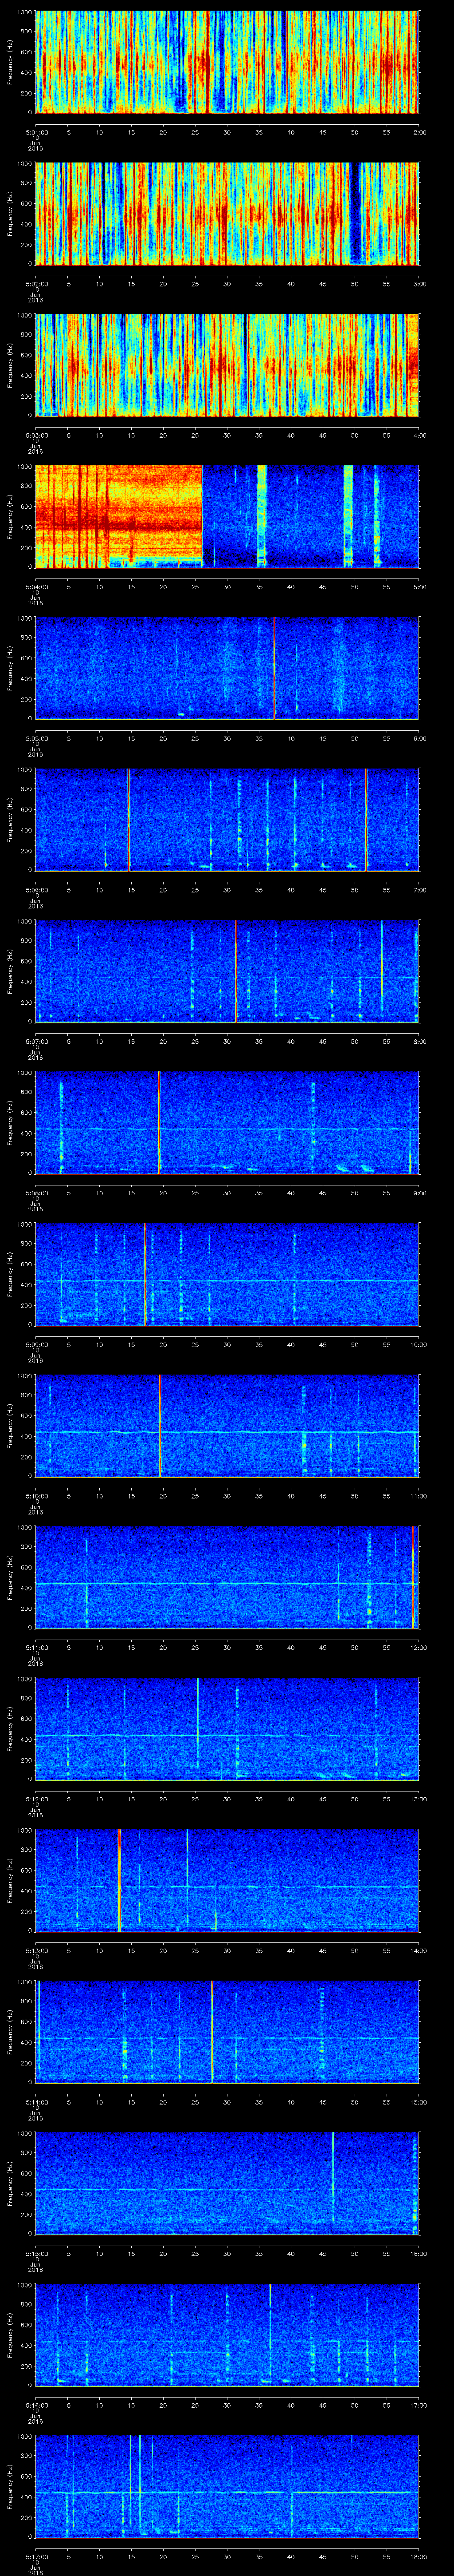This screenshot has width=454, height=2576.
Task: Select the 5:15:00 start time label
Action: (36, 2253)
